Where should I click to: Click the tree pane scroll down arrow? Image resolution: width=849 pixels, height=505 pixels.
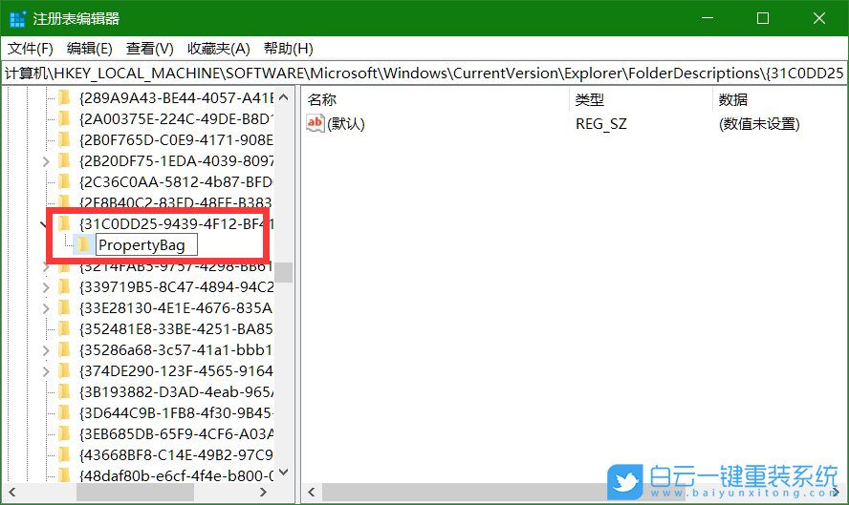coord(284,473)
